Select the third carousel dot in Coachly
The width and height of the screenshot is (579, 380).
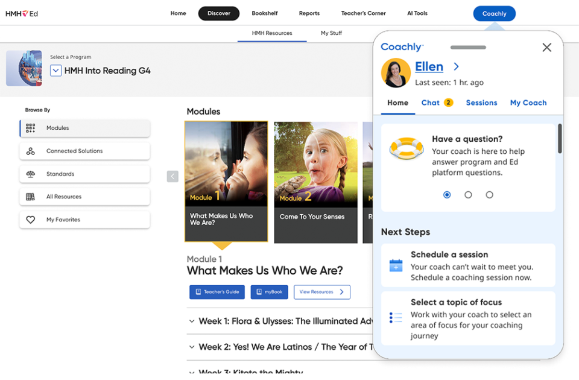point(489,195)
